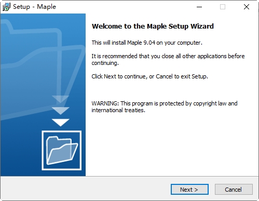Click the blue wizard banner image
The height and width of the screenshot is (201, 259).
click(x=43, y=95)
